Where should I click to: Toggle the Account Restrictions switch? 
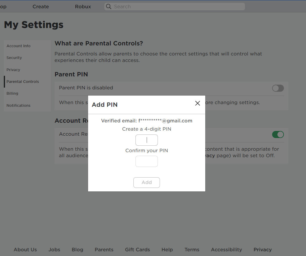(x=278, y=134)
